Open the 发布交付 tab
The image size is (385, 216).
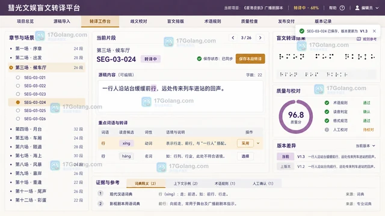[286, 22]
